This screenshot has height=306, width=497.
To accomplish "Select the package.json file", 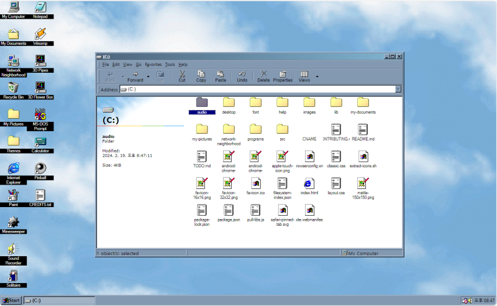I will click(229, 213).
